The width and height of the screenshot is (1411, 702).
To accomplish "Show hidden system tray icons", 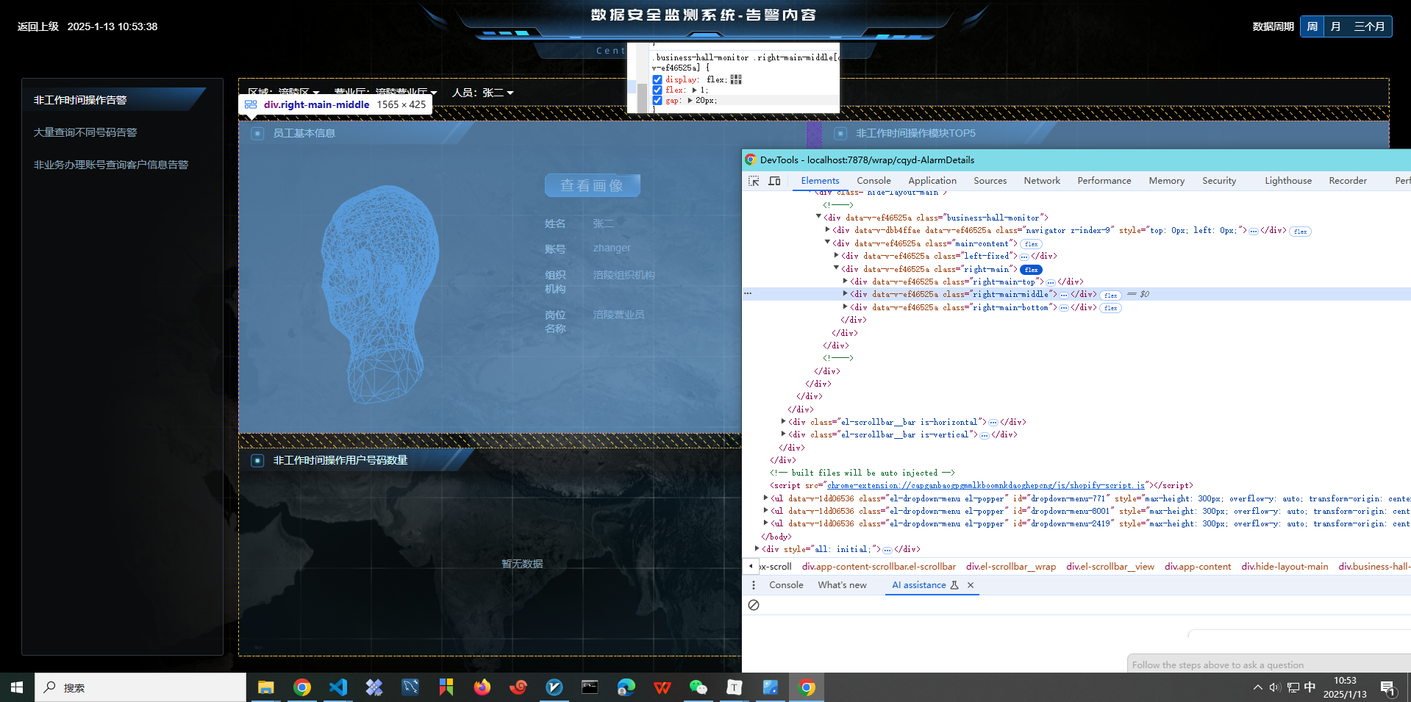I will (x=1258, y=688).
